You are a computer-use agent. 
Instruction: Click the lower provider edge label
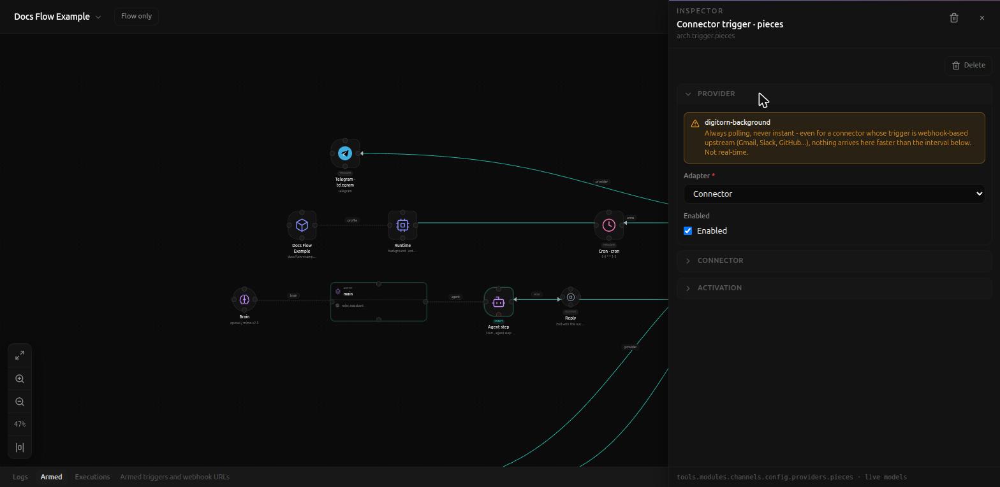pos(630,347)
